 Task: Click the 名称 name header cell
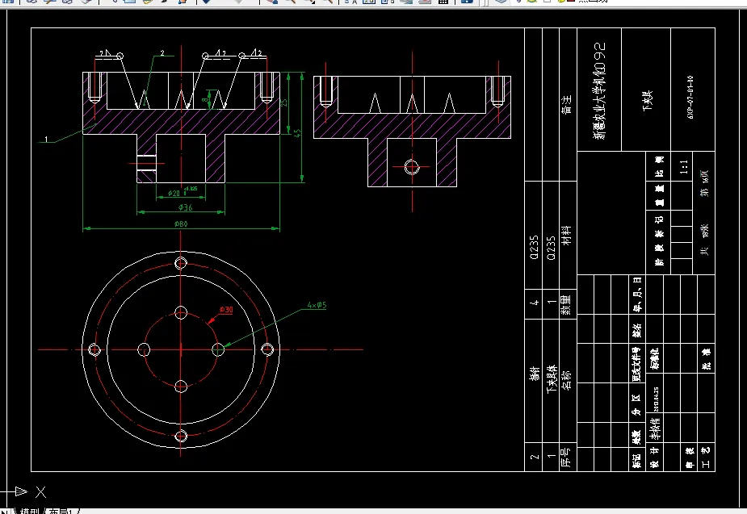(x=566, y=380)
